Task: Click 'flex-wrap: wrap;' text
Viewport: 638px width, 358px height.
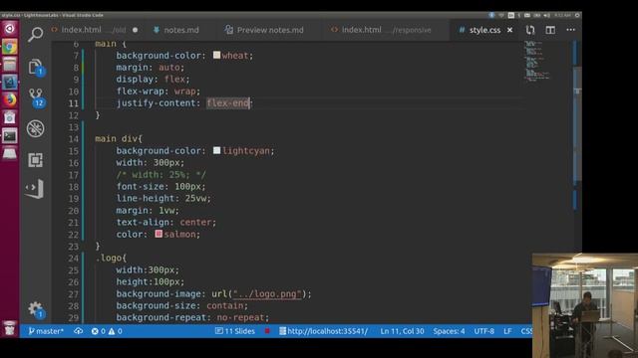Action: point(159,90)
